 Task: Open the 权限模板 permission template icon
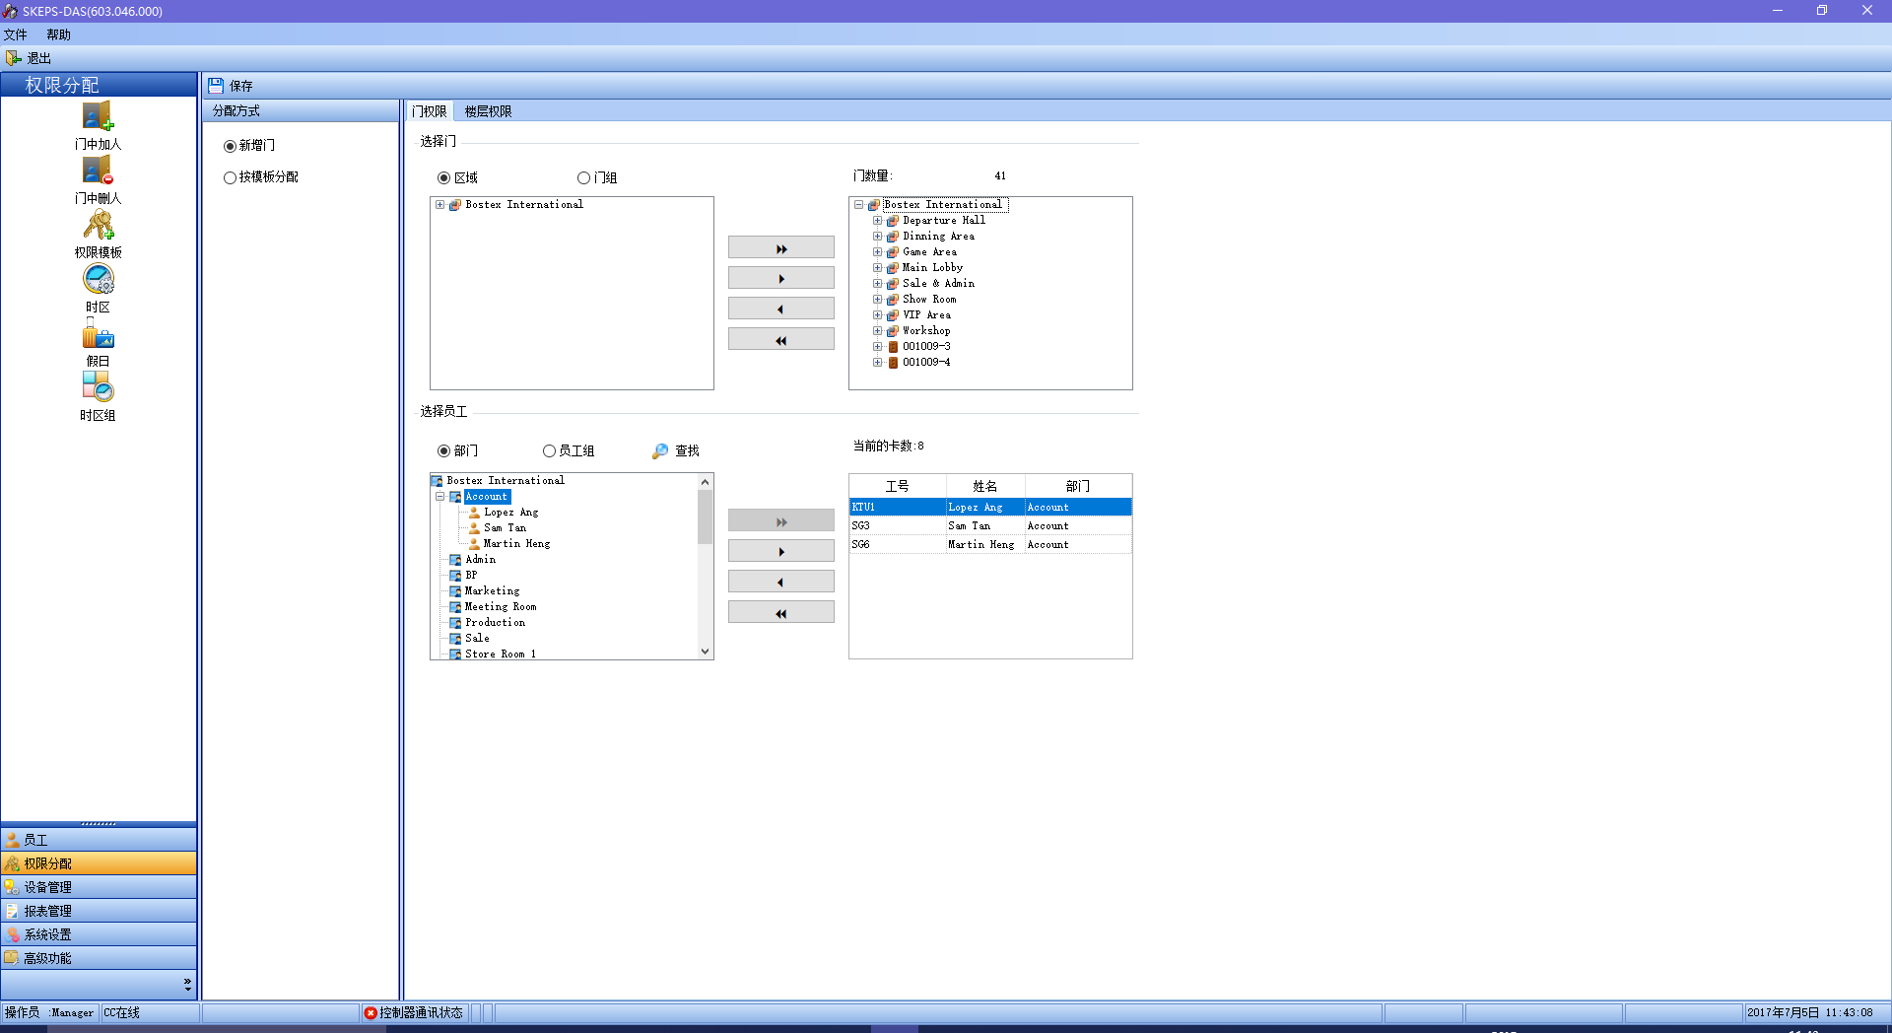[x=98, y=226]
